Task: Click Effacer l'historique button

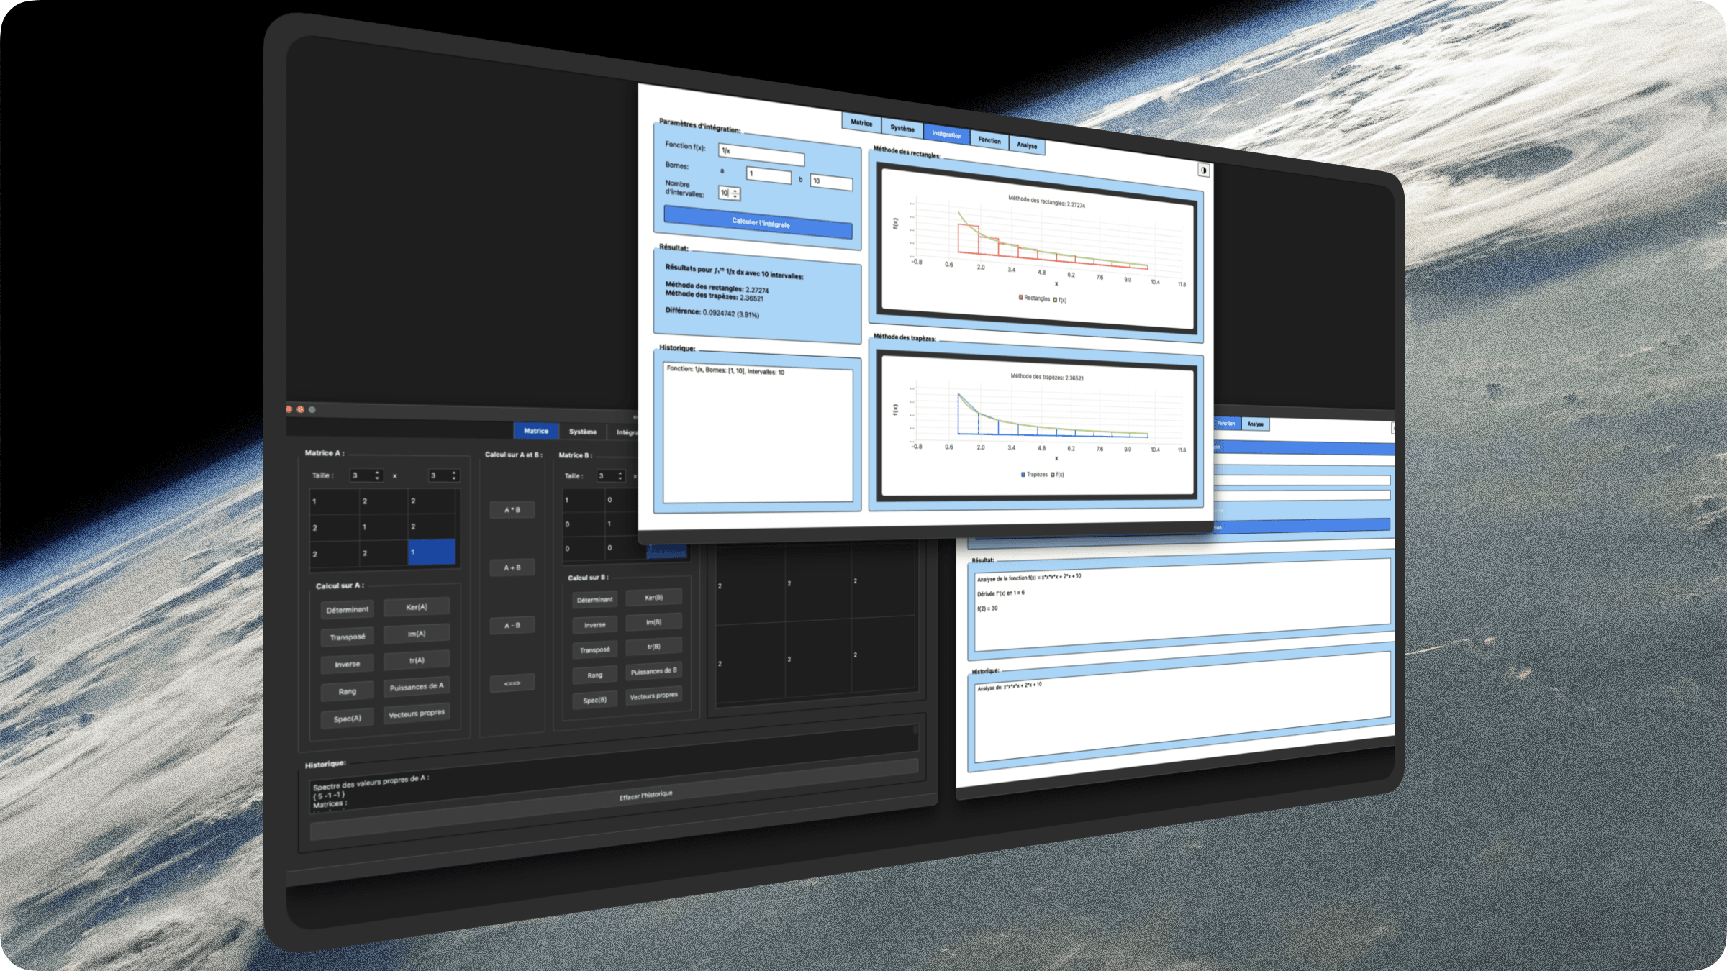Action: 645,795
